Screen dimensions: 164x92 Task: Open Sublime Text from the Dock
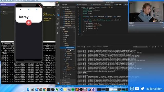point(77,89)
